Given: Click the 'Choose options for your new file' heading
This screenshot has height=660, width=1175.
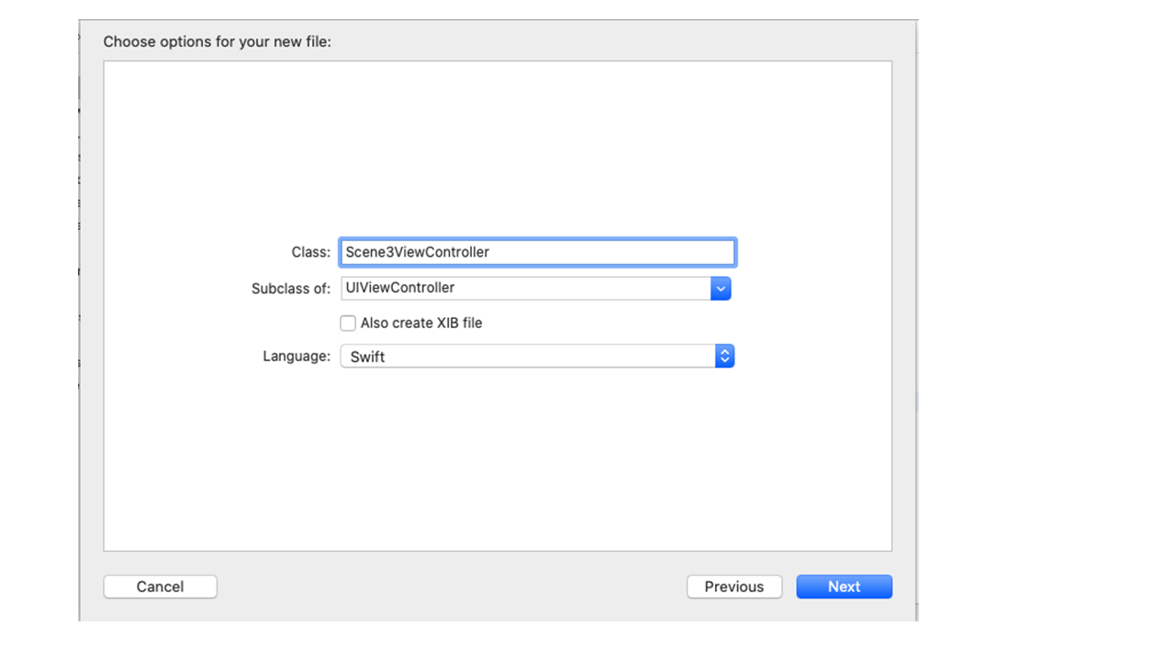Looking at the screenshot, I should coord(217,42).
